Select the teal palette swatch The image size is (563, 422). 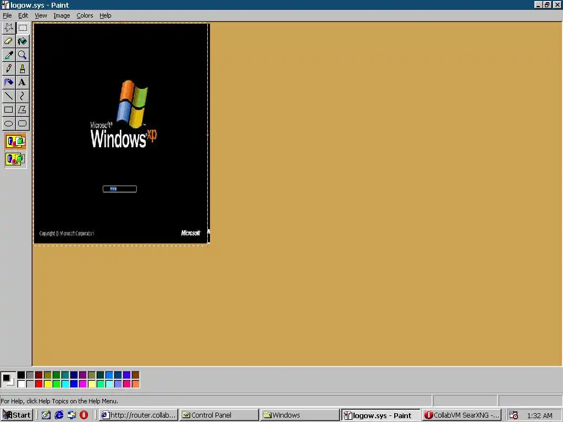pyautogui.click(x=65, y=375)
